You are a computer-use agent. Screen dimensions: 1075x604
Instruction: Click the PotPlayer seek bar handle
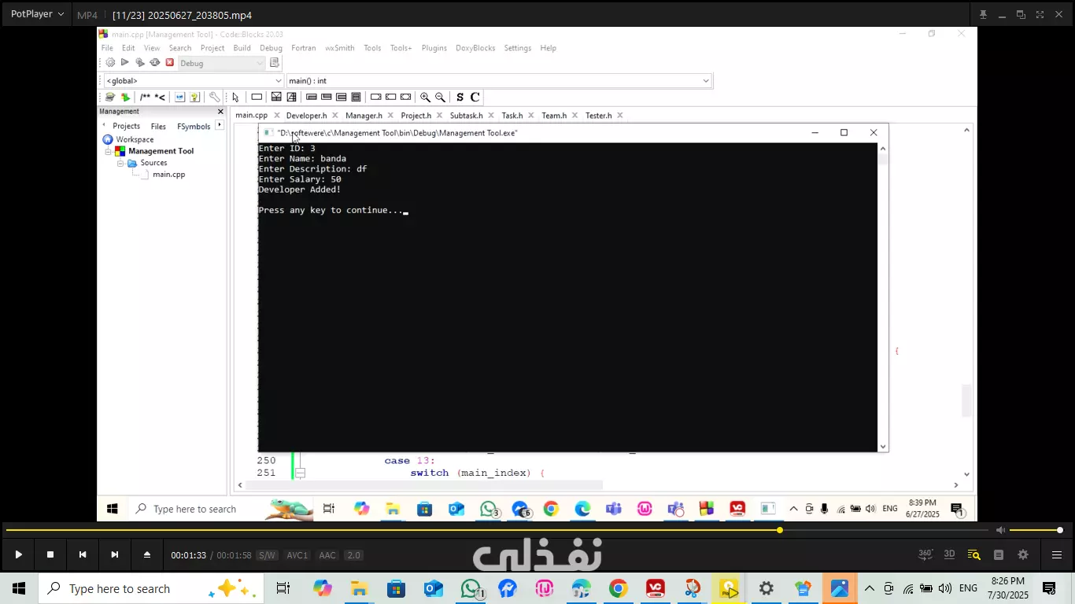[x=780, y=530]
